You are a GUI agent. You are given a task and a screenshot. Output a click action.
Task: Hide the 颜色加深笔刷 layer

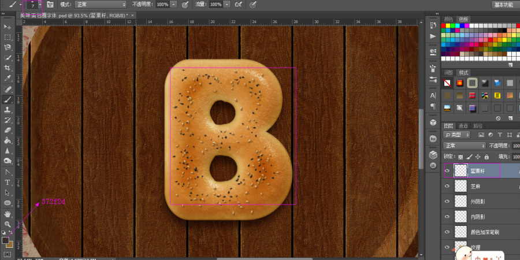447,232
